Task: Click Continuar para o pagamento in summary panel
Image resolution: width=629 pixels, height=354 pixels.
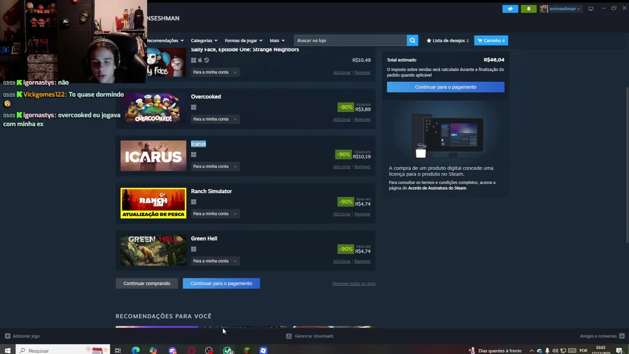Action: tap(445, 87)
